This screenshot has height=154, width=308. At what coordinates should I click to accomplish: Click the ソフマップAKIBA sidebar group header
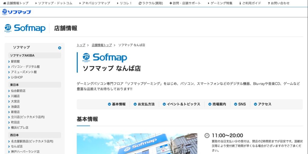coord(35,55)
